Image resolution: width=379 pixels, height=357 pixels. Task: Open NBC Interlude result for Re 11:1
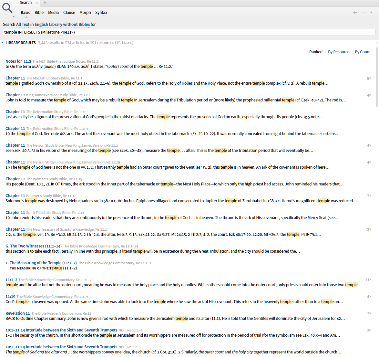[x=61, y=347]
